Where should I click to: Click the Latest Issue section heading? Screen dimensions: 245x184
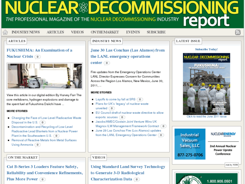188,41
